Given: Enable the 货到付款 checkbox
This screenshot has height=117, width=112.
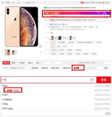Looking at the screenshot, I should pyautogui.click(x=40, y=68).
